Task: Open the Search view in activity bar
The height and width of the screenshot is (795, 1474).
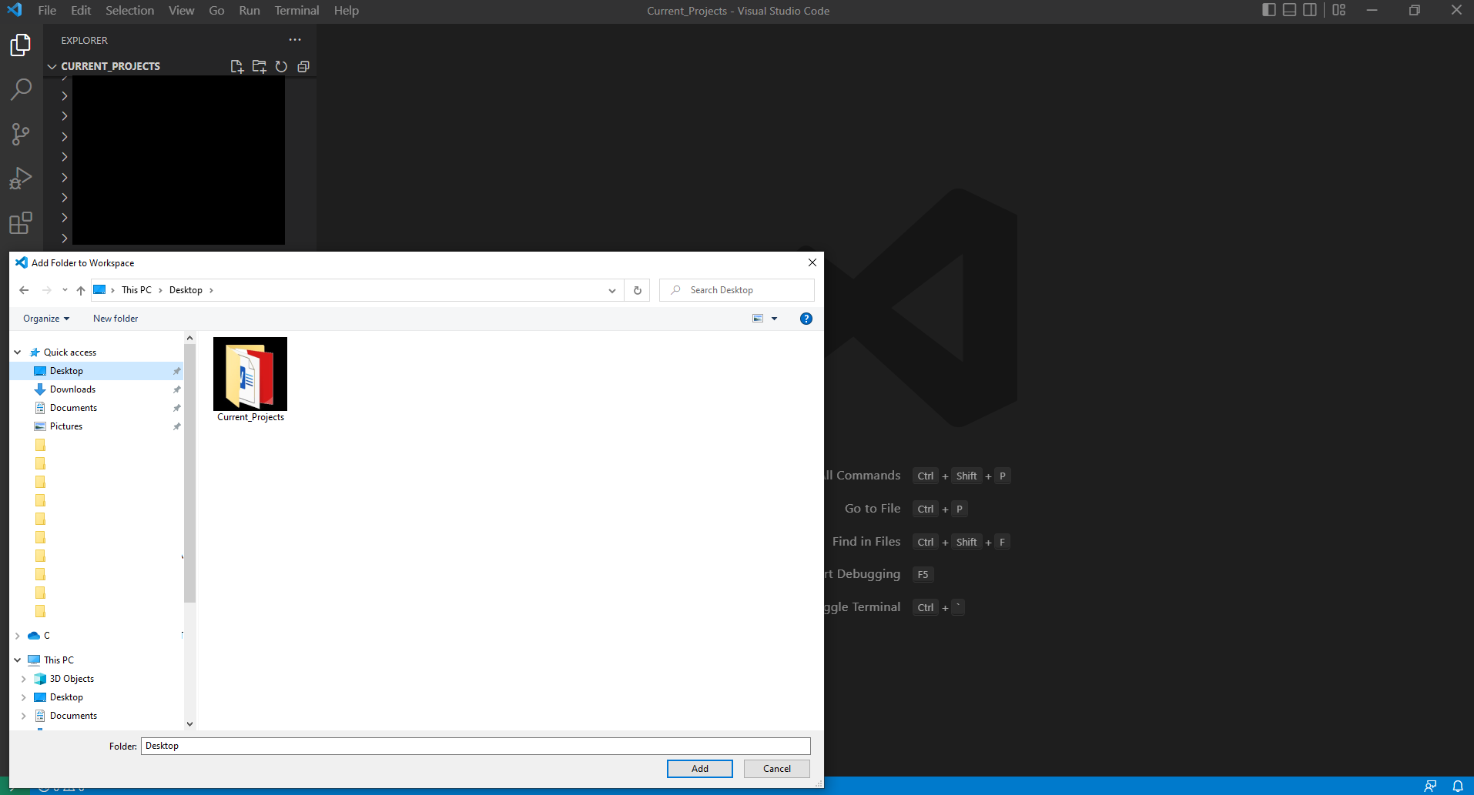Action: pos(21,90)
